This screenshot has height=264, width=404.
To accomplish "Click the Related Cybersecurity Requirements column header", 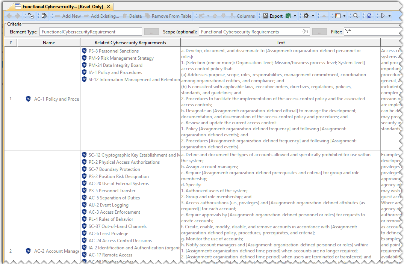I will point(130,42).
